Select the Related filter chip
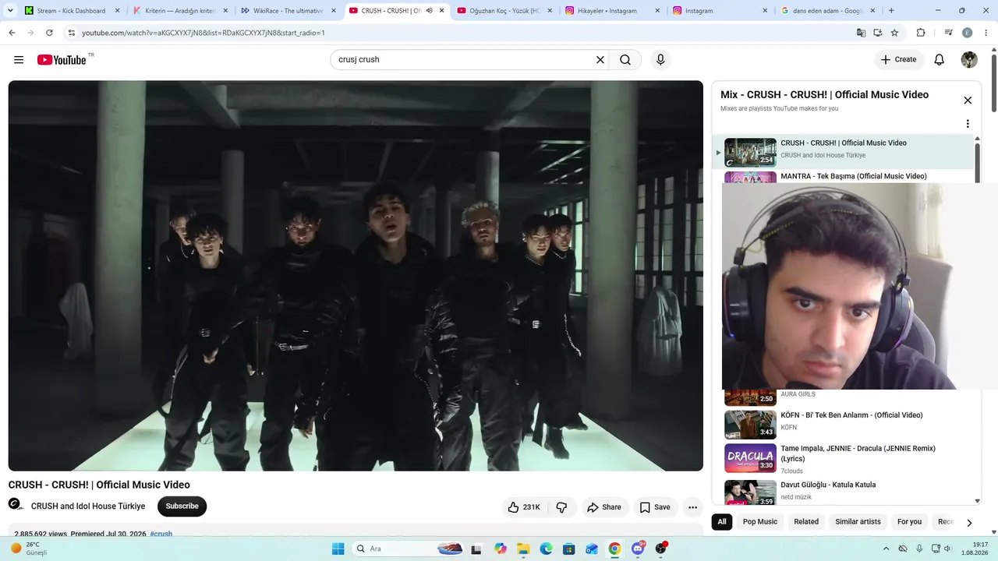This screenshot has height=561, width=998. pos(806,522)
